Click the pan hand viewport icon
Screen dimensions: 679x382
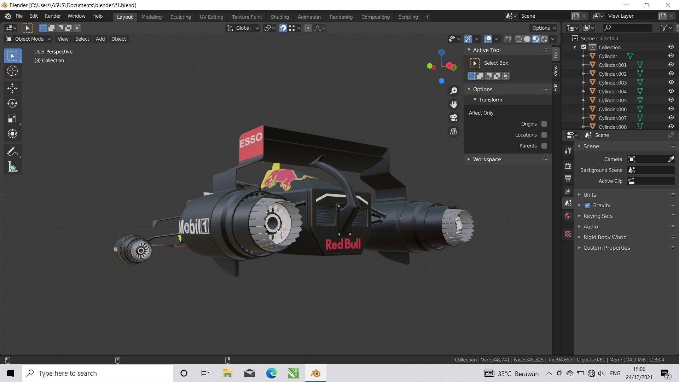point(454,104)
